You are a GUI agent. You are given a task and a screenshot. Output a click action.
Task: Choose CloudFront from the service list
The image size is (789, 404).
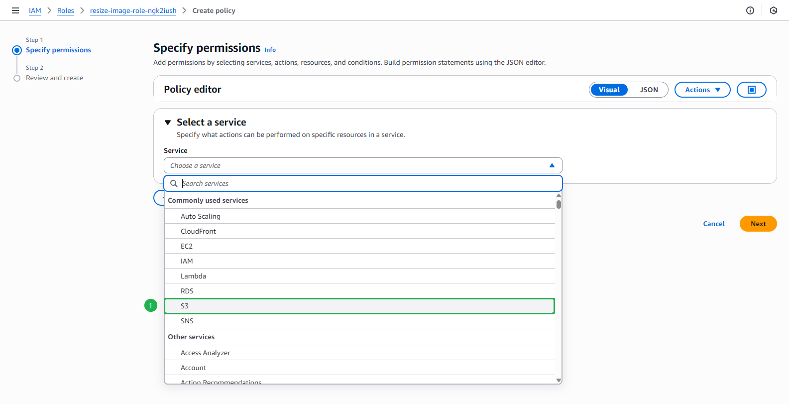(x=359, y=231)
